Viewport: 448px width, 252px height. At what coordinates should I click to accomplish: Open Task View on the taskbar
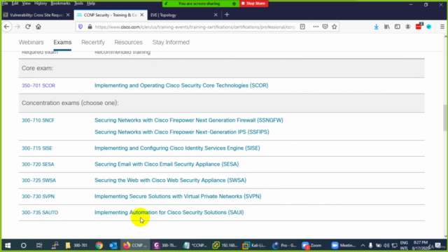click(x=39, y=246)
